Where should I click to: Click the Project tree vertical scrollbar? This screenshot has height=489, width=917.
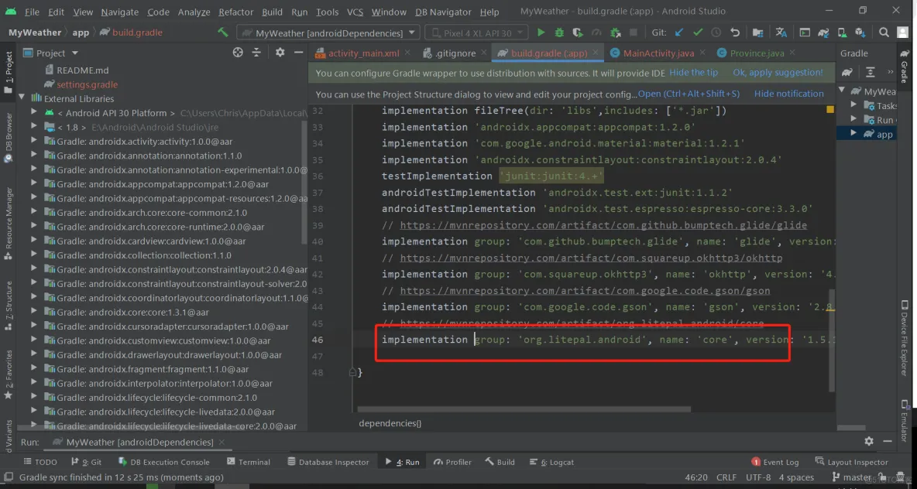(304, 181)
